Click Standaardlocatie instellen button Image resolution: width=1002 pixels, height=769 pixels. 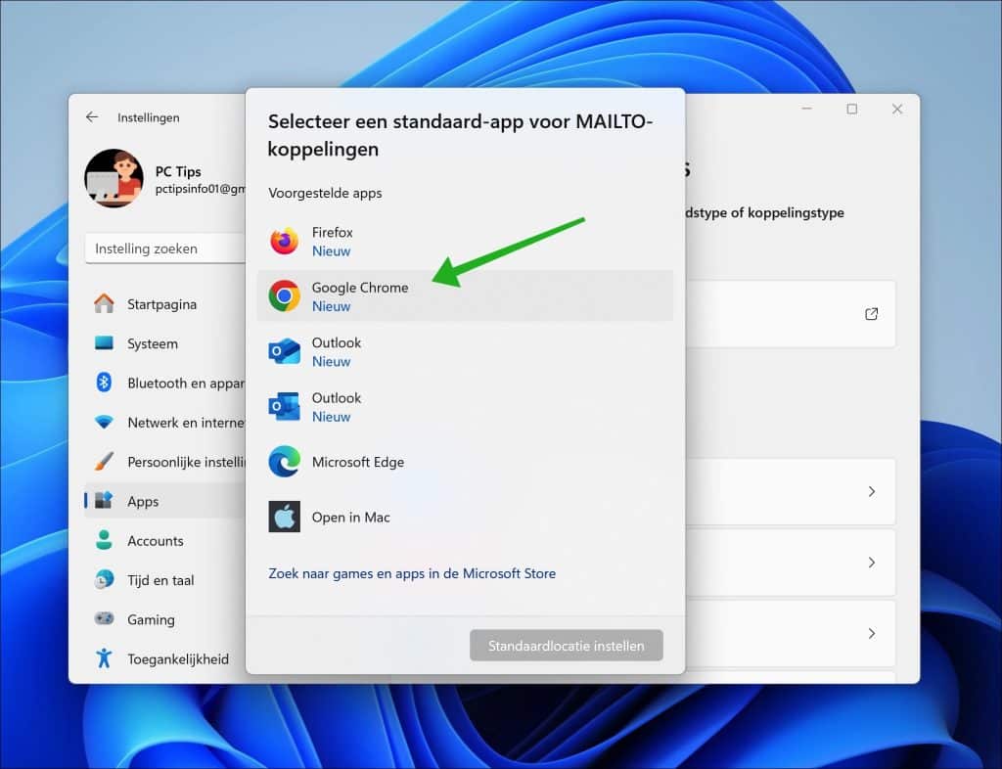pyautogui.click(x=567, y=646)
